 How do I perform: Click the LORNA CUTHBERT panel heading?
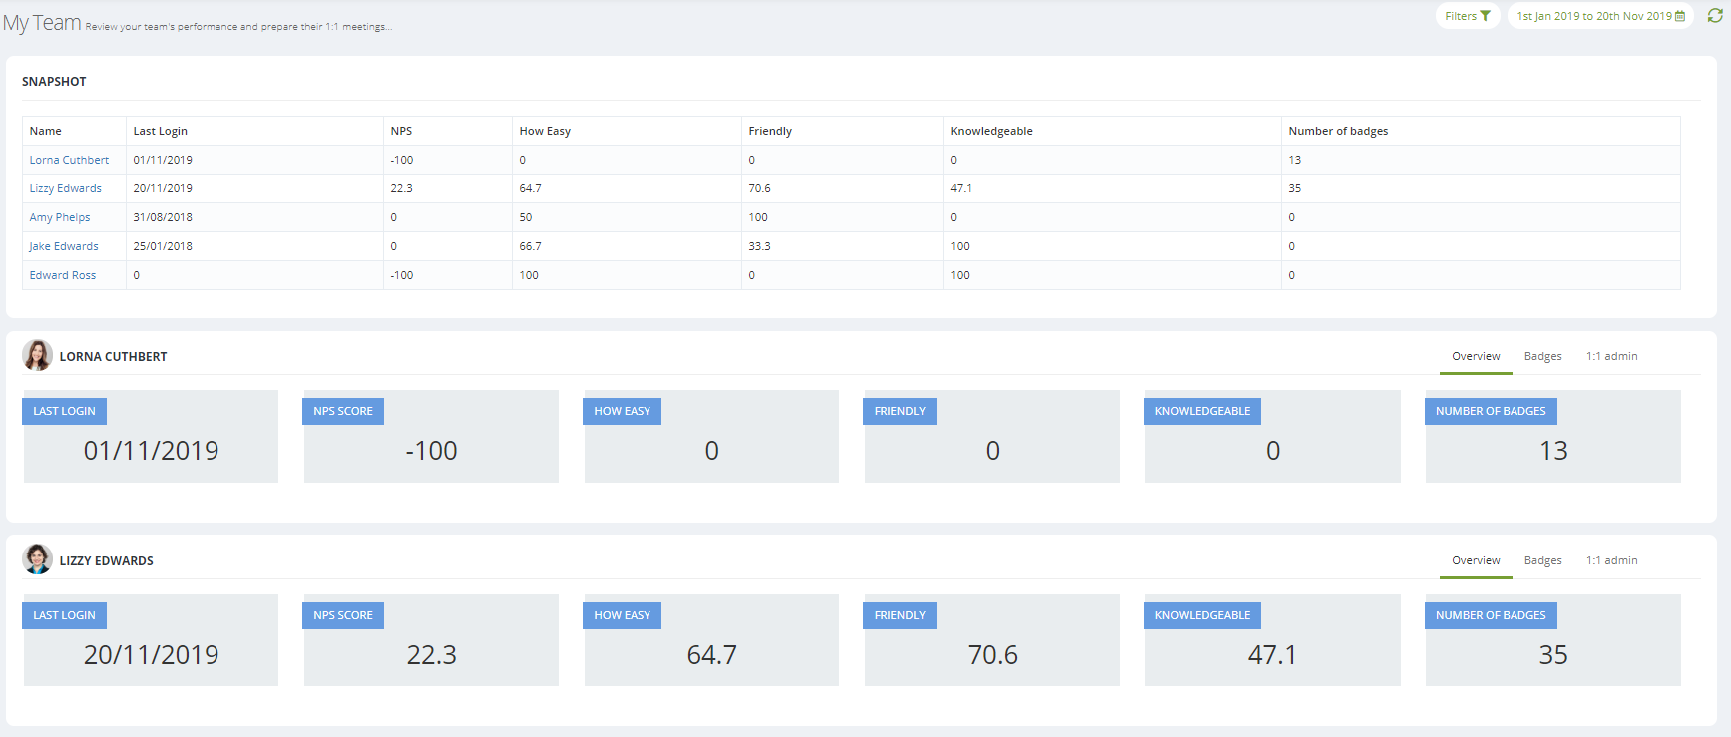(x=113, y=356)
